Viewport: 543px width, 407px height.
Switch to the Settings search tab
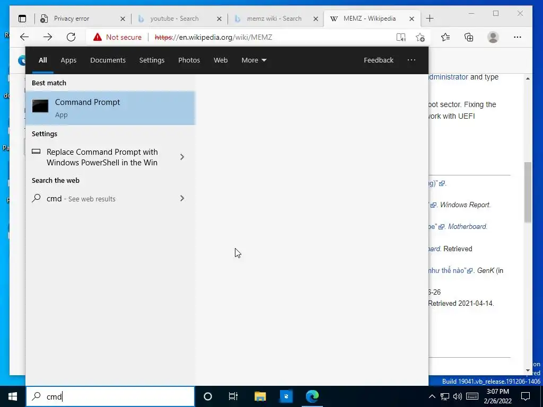(x=152, y=60)
